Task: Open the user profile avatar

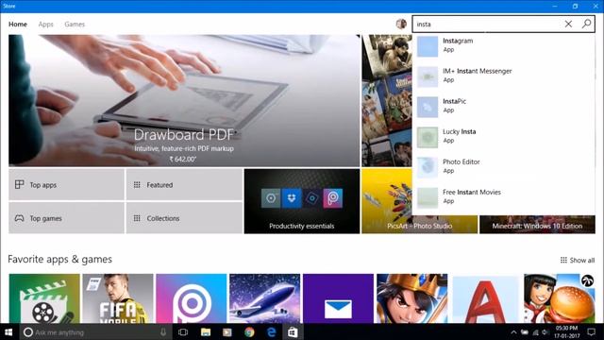Action: pos(401,24)
